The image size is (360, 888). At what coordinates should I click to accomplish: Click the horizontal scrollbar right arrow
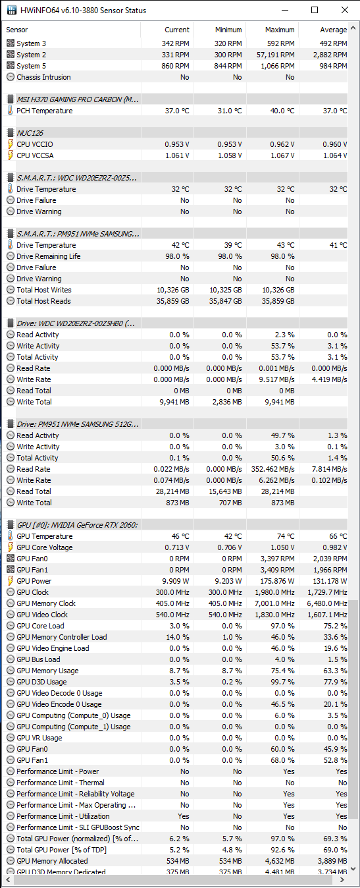click(x=344, y=879)
